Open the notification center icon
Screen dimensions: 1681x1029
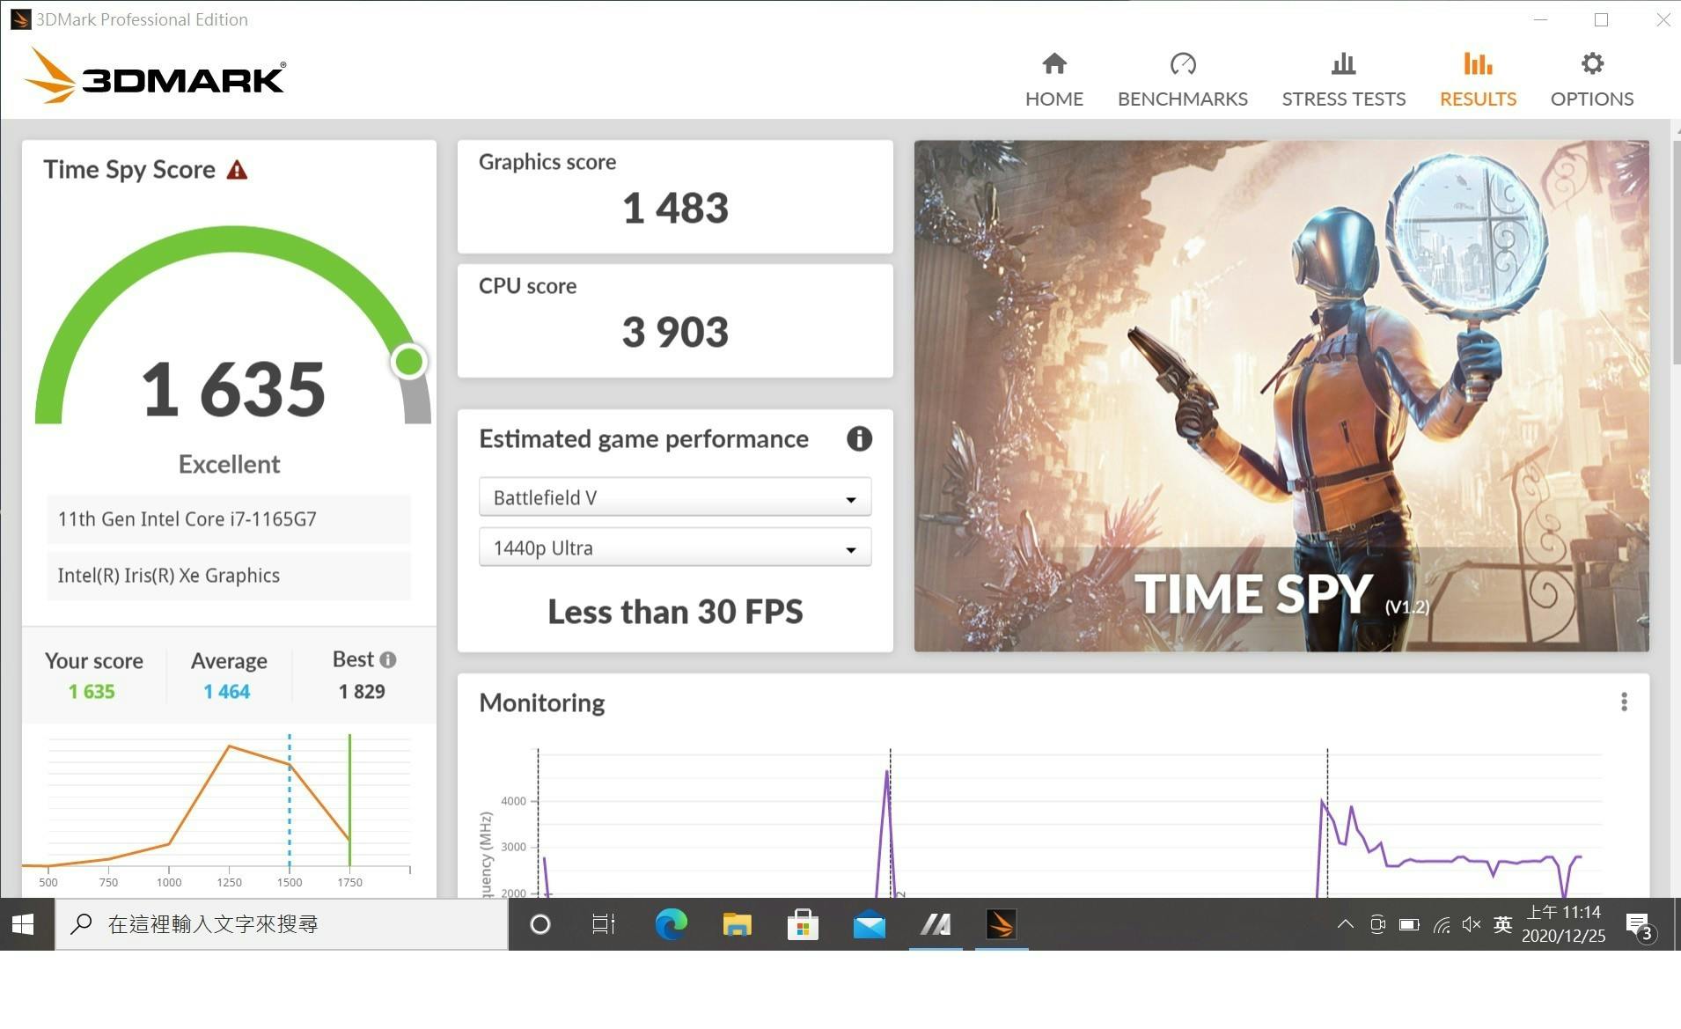1641,926
